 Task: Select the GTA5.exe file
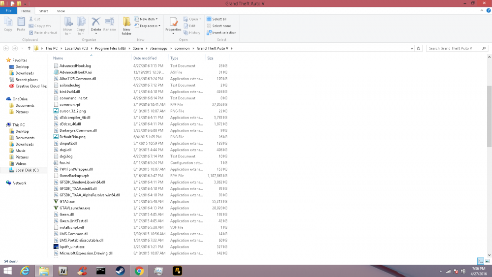pos(67,201)
